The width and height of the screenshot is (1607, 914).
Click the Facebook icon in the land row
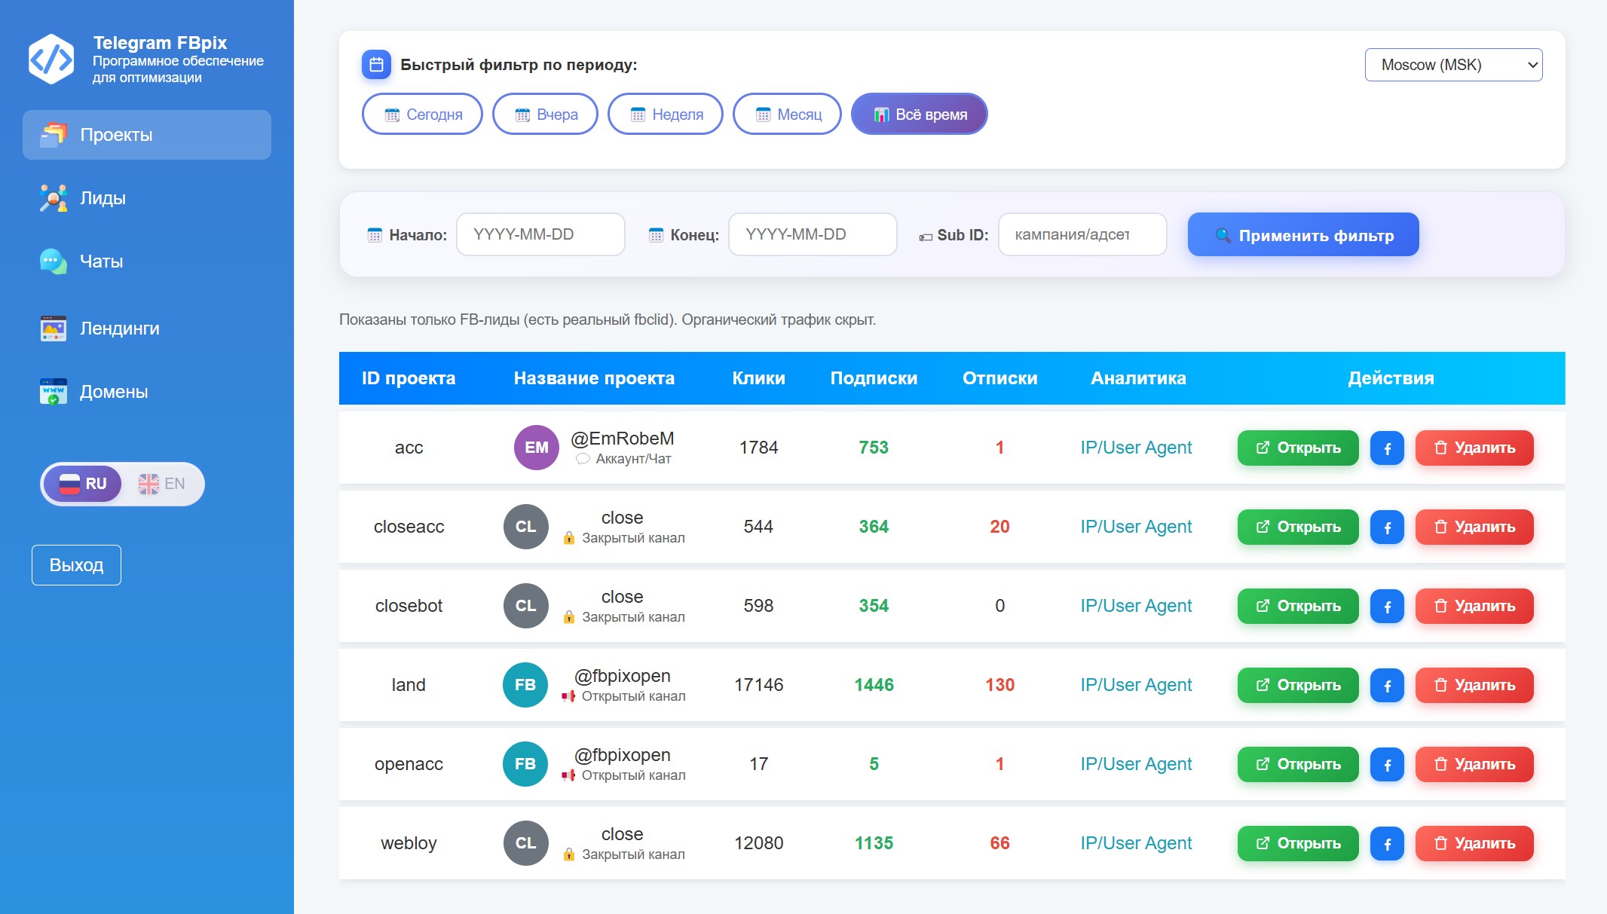[x=1387, y=686]
